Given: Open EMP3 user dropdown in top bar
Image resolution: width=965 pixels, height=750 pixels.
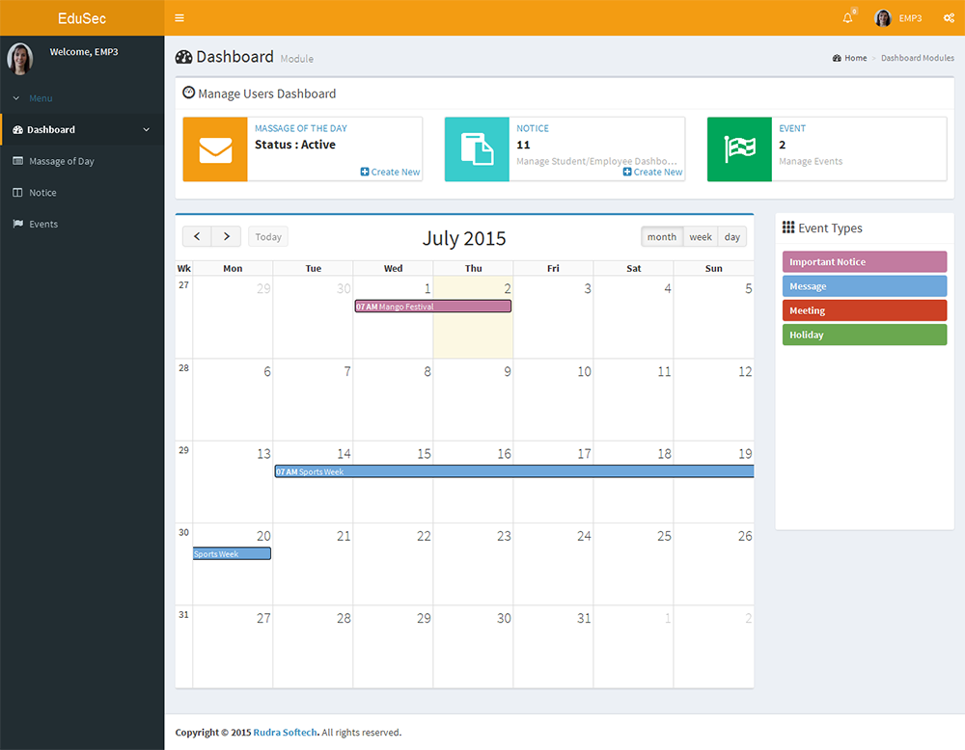Looking at the screenshot, I should coord(910,18).
